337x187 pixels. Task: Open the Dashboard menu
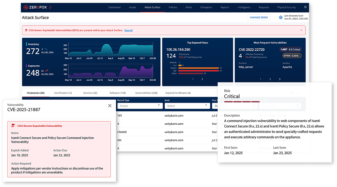click(114, 7)
